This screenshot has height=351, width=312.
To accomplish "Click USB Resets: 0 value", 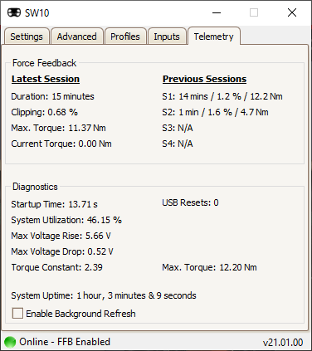I will tap(190, 202).
